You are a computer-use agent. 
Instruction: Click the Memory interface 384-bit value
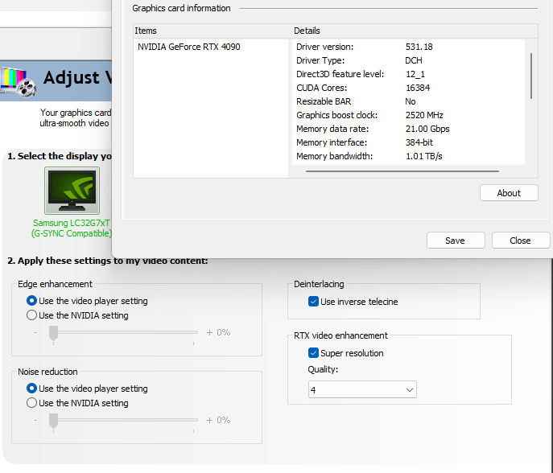[419, 142]
